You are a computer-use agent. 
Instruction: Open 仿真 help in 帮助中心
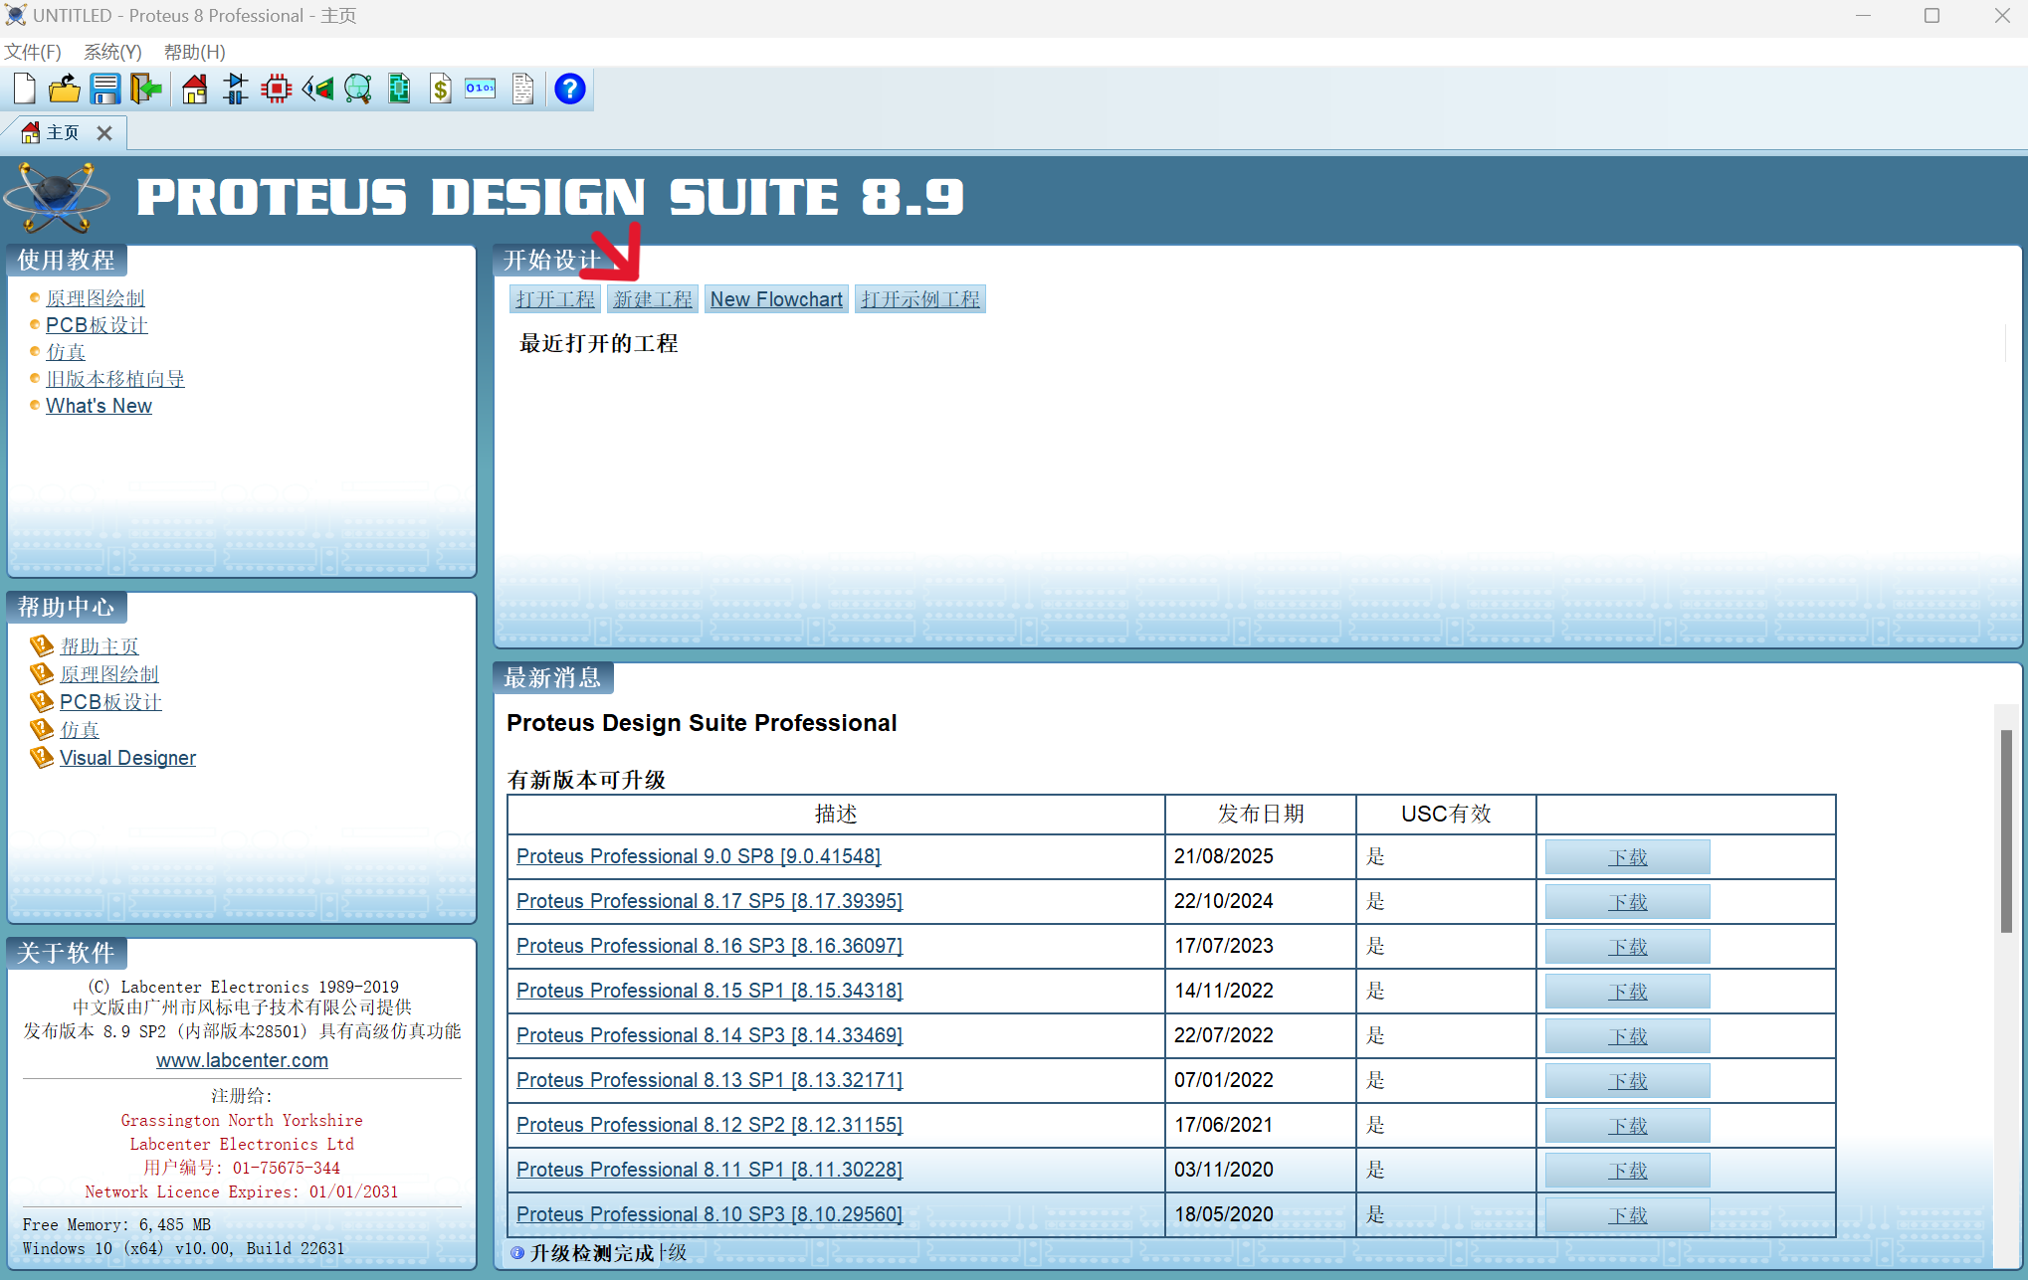(80, 730)
